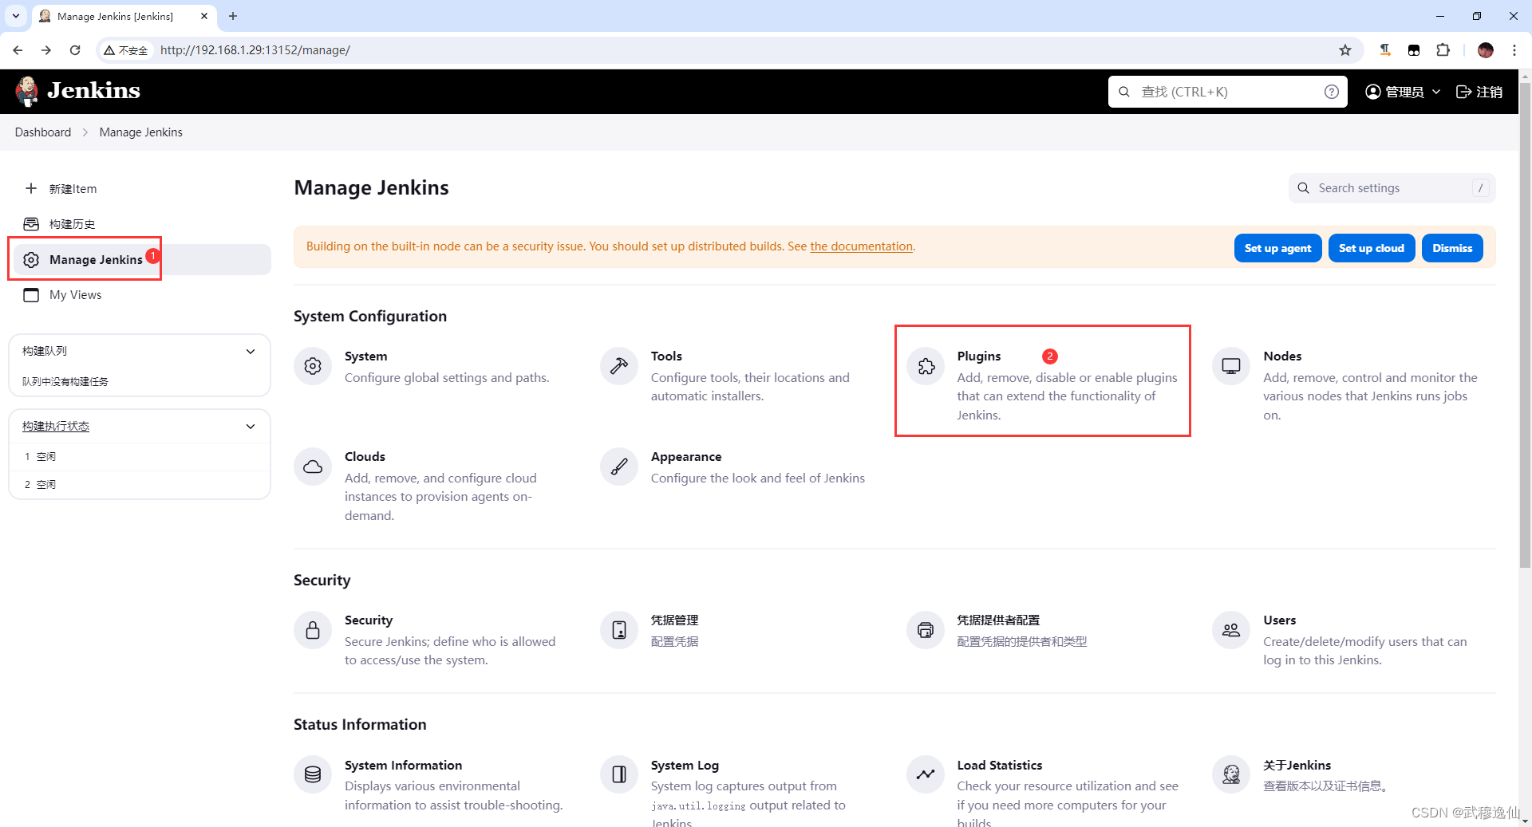
Task: Go back with the browser back arrow
Action: (18, 50)
